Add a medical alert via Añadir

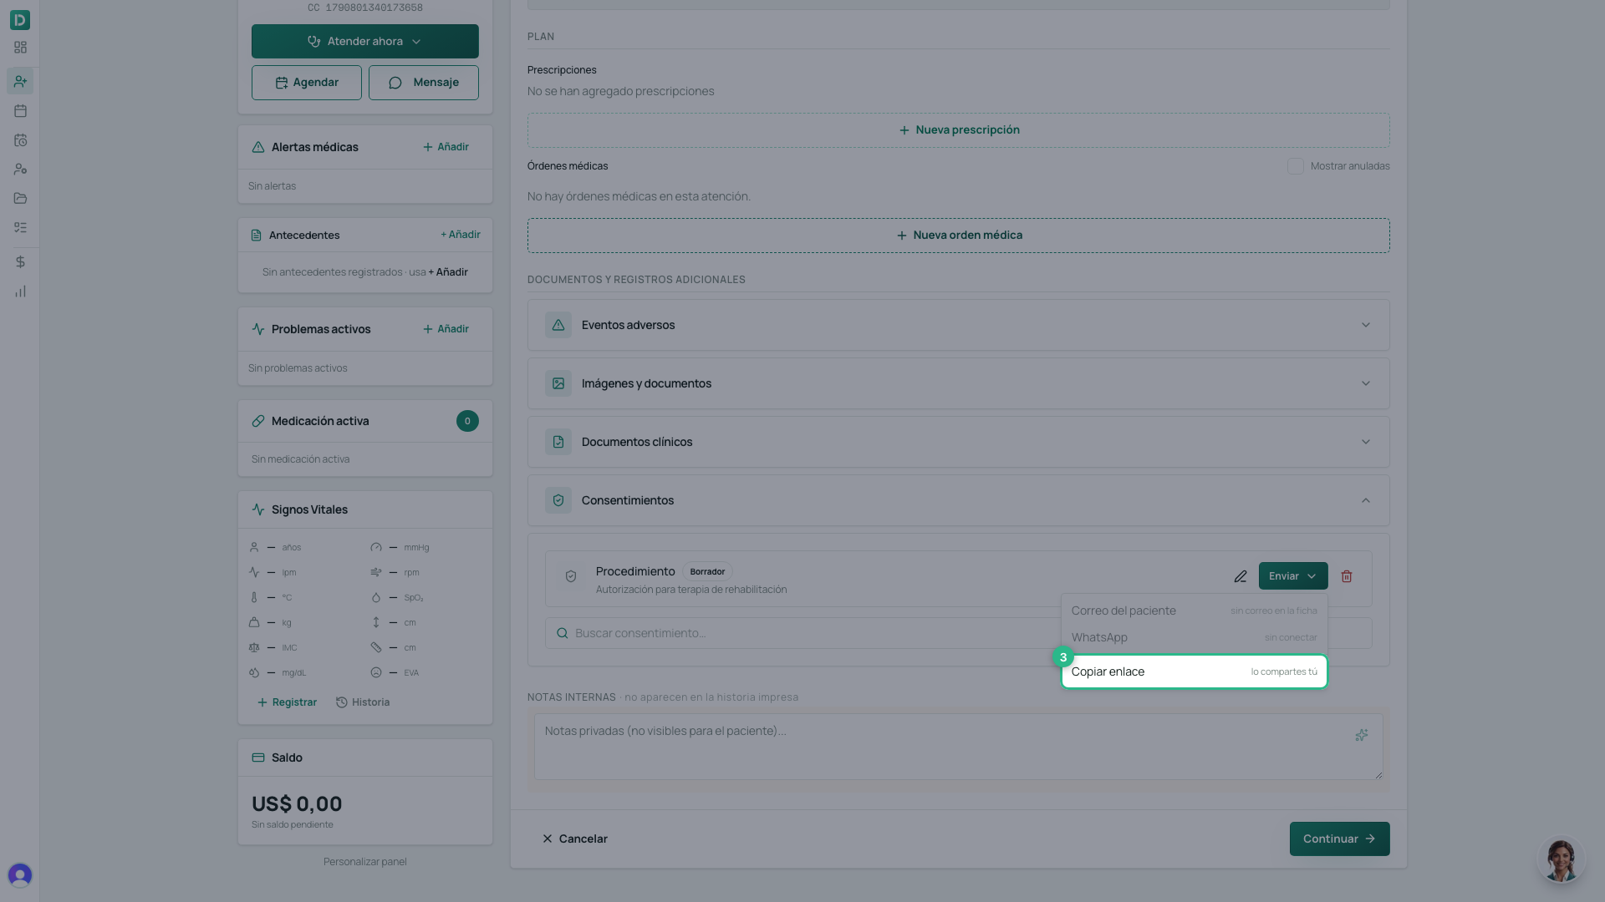click(x=446, y=147)
